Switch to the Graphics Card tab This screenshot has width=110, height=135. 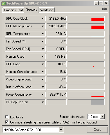14,10
